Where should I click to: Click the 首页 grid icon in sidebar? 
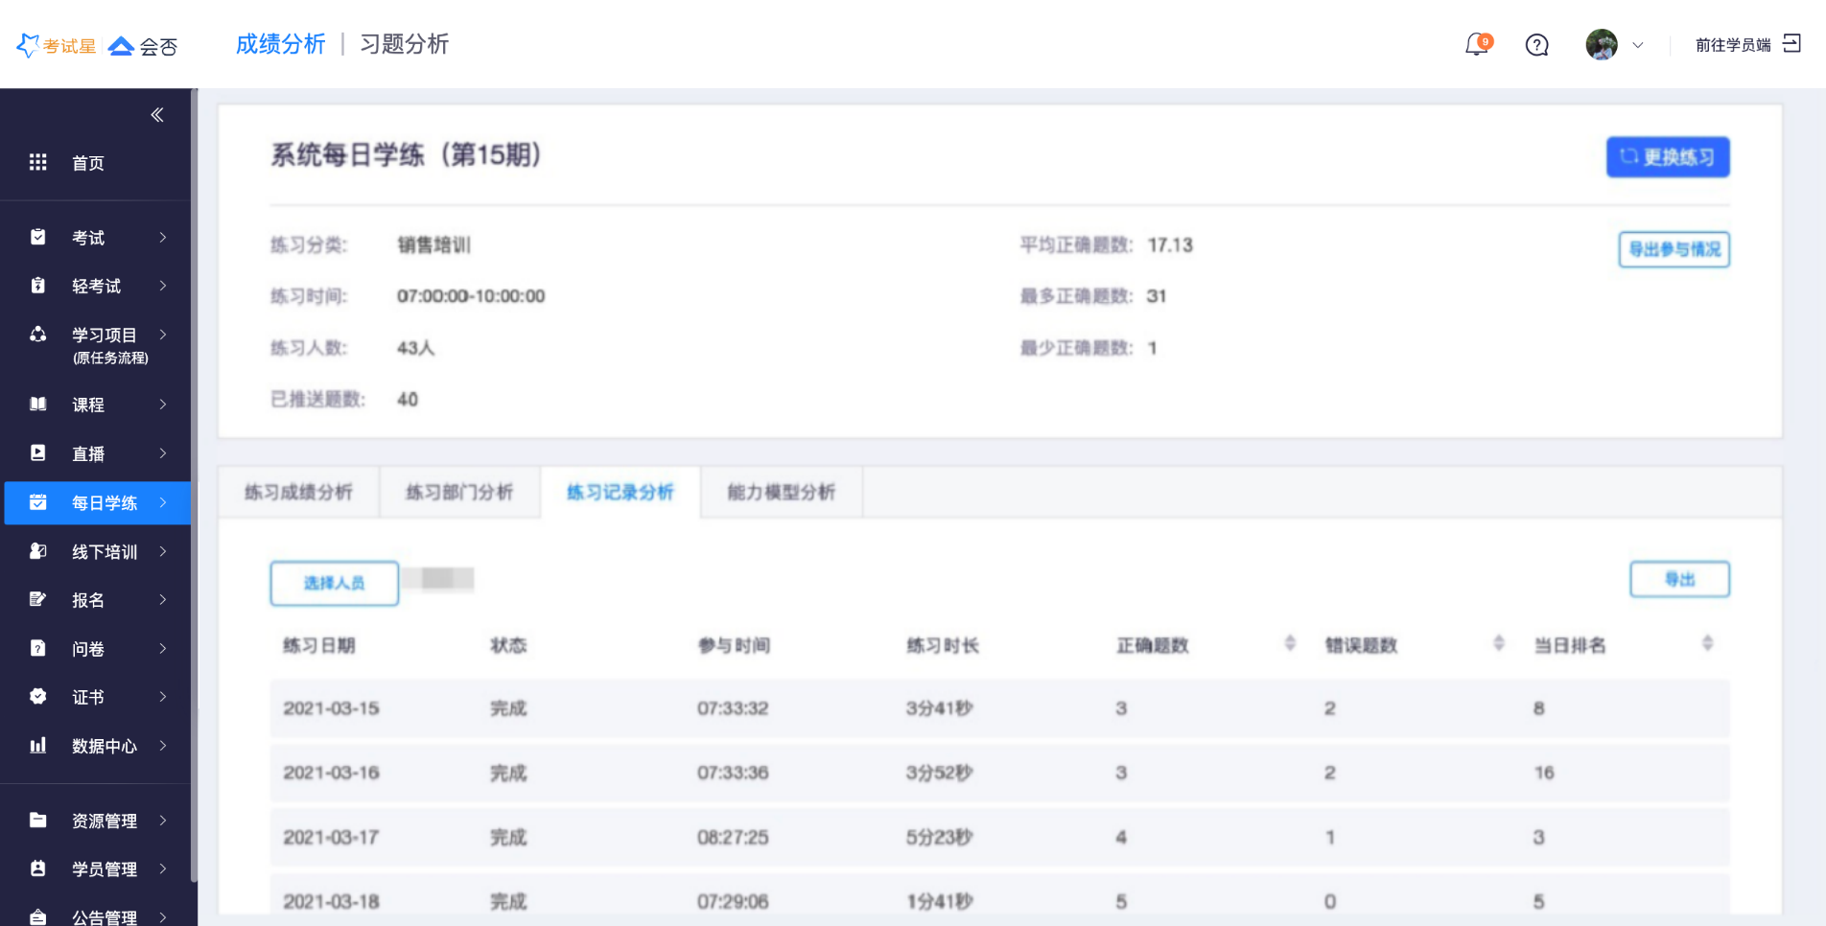(38, 163)
